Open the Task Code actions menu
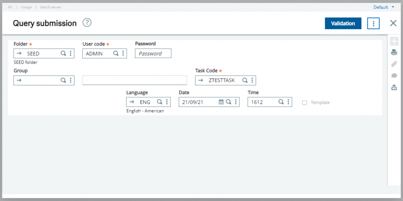Image resolution: width=403 pixels, height=201 pixels. click(252, 80)
